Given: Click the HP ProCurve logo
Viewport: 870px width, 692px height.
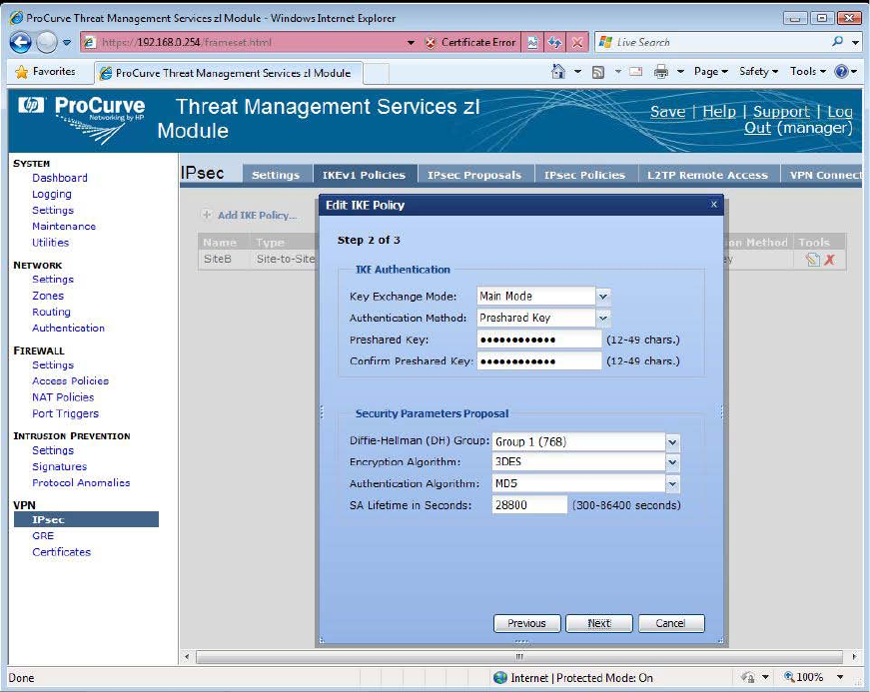Looking at the screenshot, I should pyautogui.click(x=81, y=119).
